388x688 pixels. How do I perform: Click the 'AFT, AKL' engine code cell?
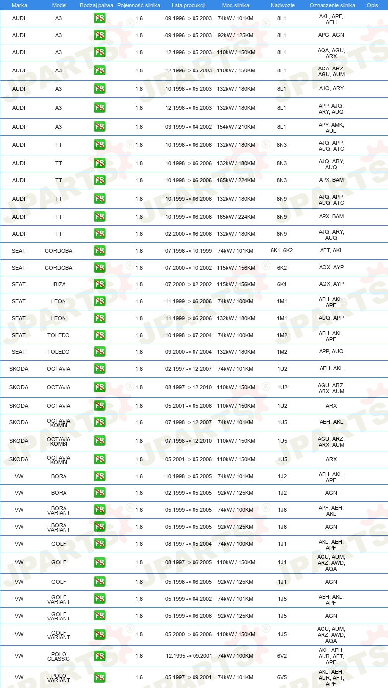click(x=331, y=251)
